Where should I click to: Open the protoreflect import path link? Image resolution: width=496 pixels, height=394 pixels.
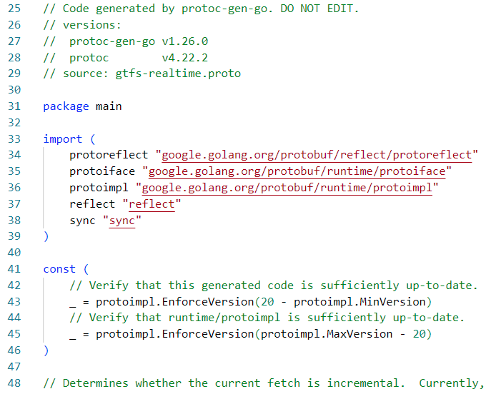317,155
